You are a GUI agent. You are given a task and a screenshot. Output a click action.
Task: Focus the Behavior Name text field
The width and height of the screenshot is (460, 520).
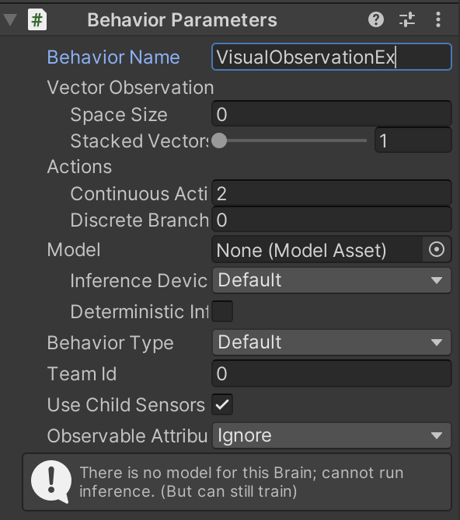point(332,57)
